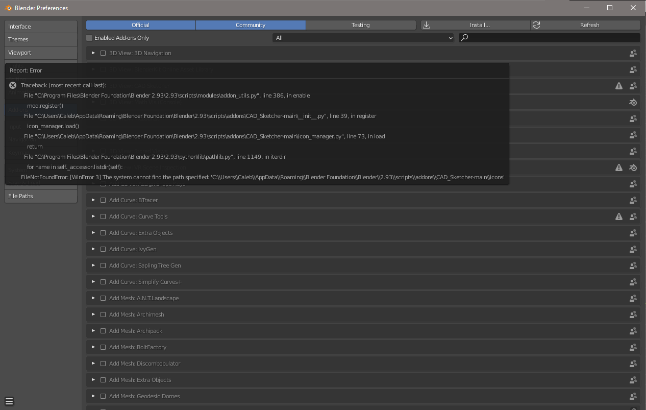Open the Interface preferences section
This screenshot has height=410, width=646.
pos(41,27)
